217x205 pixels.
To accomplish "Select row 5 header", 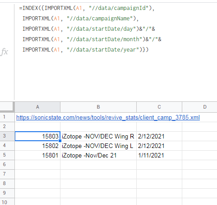I will 7,155.
